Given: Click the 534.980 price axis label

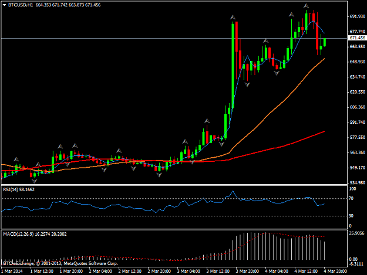Looking at the screenshot, I should [x=358, y=182].
